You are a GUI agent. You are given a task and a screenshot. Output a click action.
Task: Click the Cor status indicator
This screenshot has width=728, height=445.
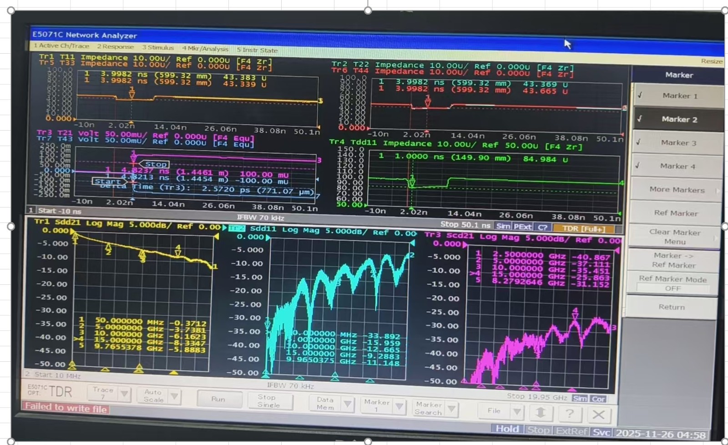pos(598,399)
